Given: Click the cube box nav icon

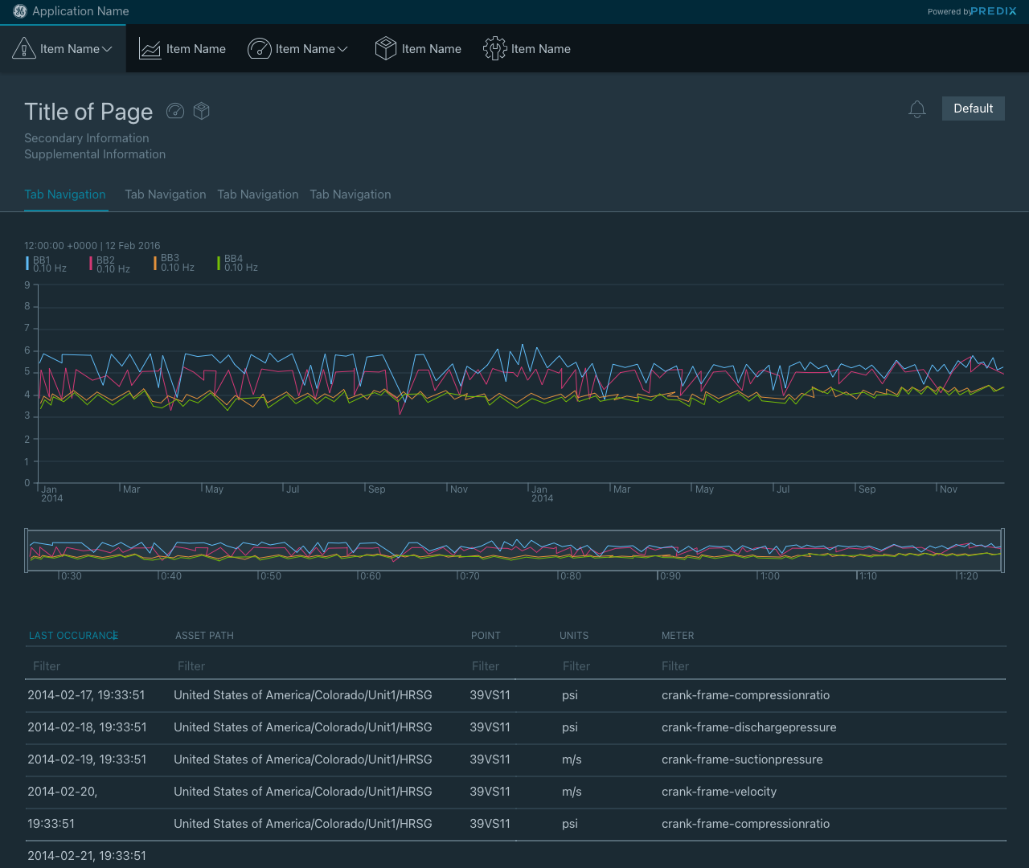Looking at the screenshot, I should tap(386, 49).
